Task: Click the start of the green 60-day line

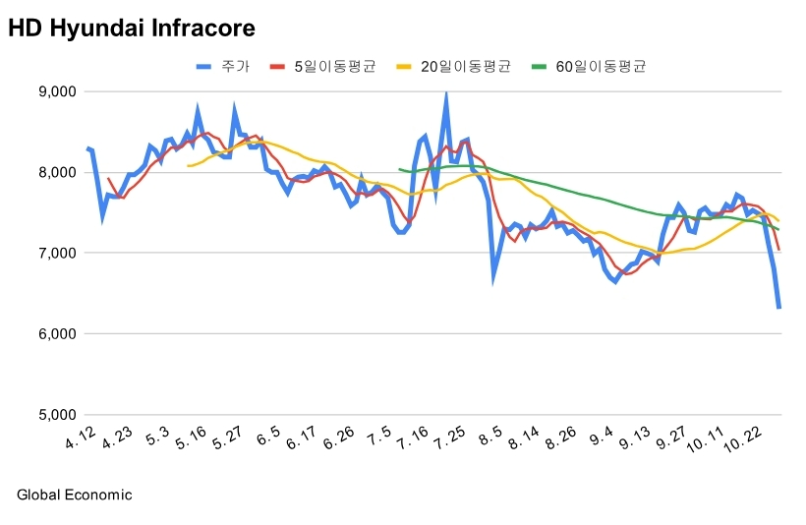Action: coord(400,169)
